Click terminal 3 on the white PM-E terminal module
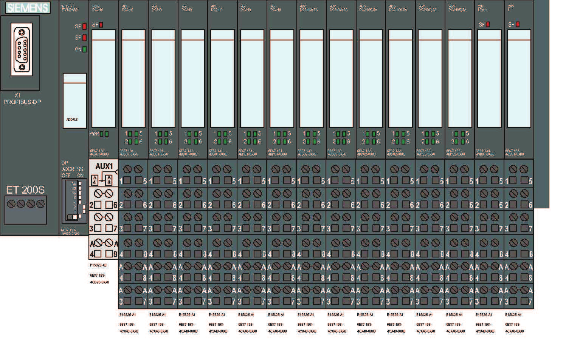This screenshot has width=580, height=345. [98, 228]
